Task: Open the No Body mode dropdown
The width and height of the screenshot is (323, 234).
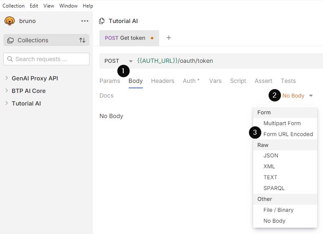Action: (298, 95)
